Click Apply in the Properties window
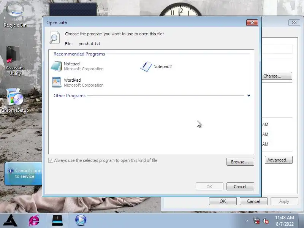Viewport: 304px width, 228px height. click(284, 201)
